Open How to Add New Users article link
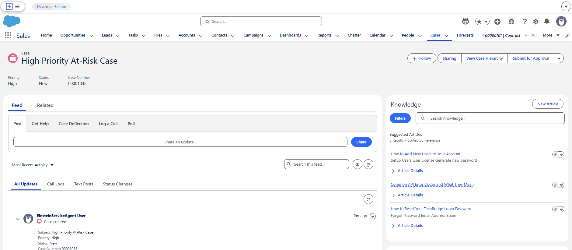Viewport: 572px width, 250px height. [x=425, y=154]
